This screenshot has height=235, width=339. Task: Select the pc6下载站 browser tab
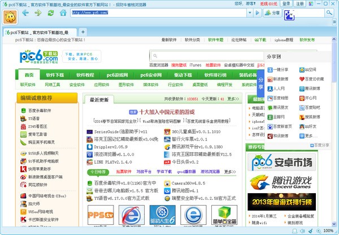click(x=40, y=32)
